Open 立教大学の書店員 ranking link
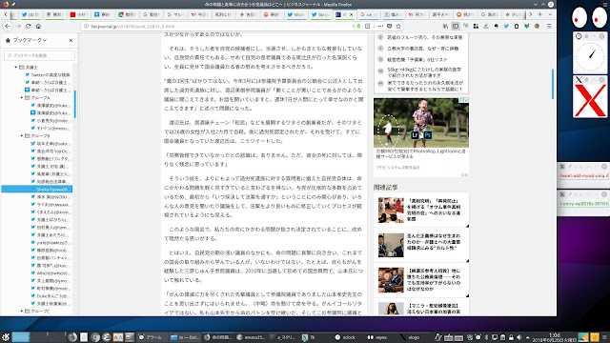Screen dimensions: 610x343 (x=422, y=49)
